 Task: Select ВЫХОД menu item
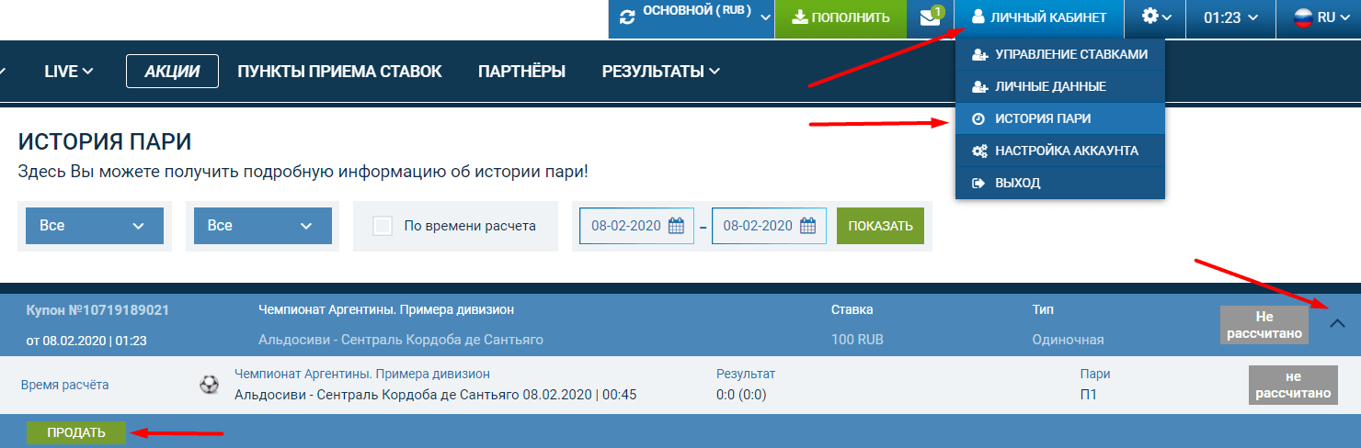(x=1060, y=183)
